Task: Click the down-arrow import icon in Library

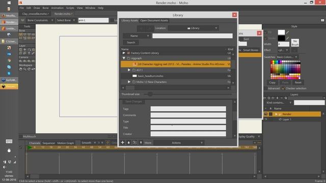Action: point(129,142)
